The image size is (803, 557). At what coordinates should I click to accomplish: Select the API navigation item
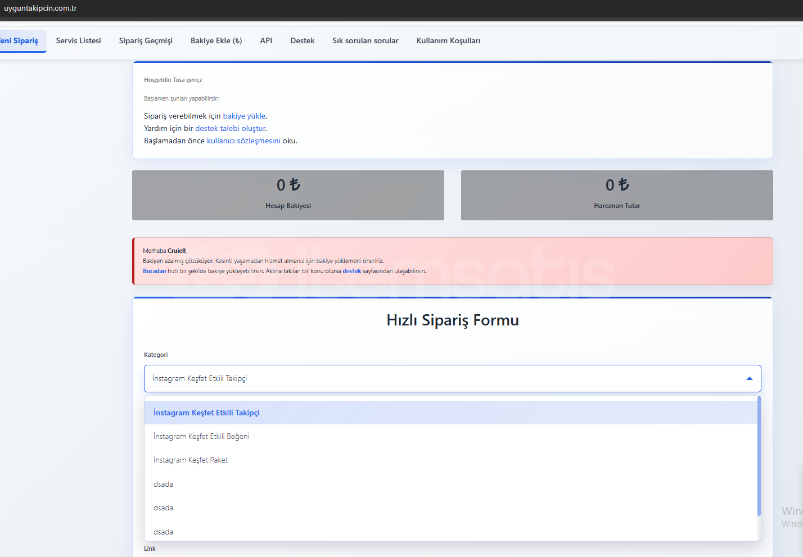[x=266, y=41]
